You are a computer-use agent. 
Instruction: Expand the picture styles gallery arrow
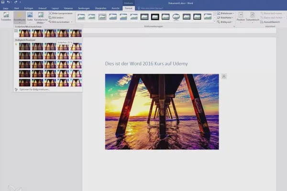tap(215, 21)
